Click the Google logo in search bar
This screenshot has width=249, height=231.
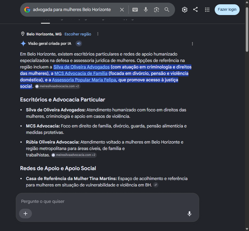(x=27, y=10)
